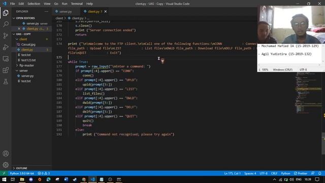325x183 pixels.
Task: Open Run and Debug view
Action: (6, 47)
